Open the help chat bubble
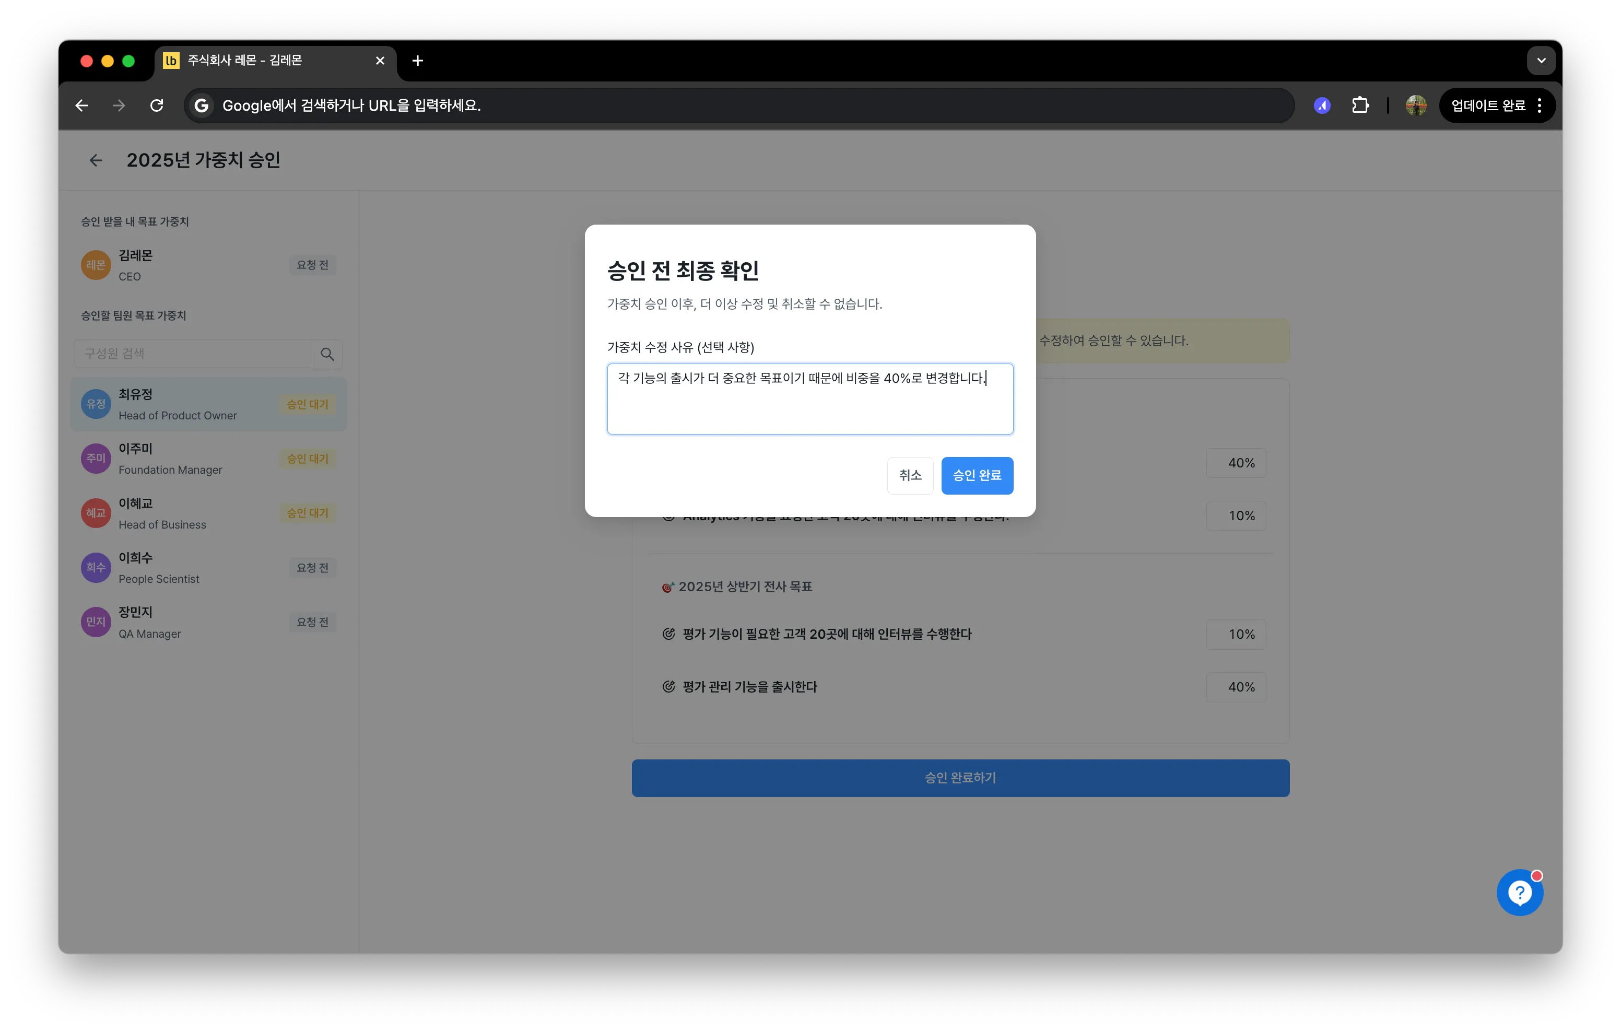 click(x=1520, y=892)
